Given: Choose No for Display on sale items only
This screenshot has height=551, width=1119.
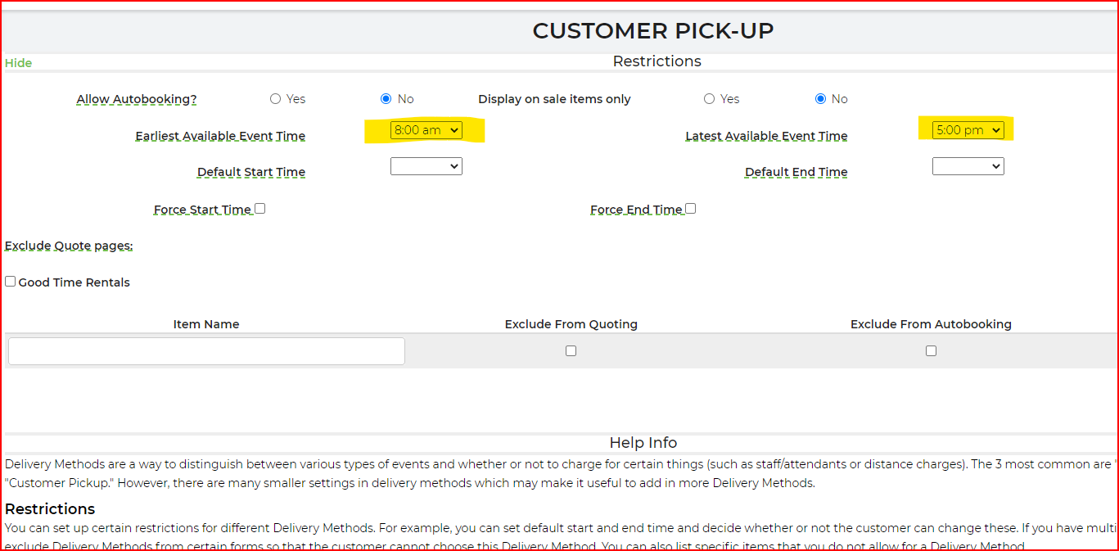Looking at the screenshot, I should 820,99.
